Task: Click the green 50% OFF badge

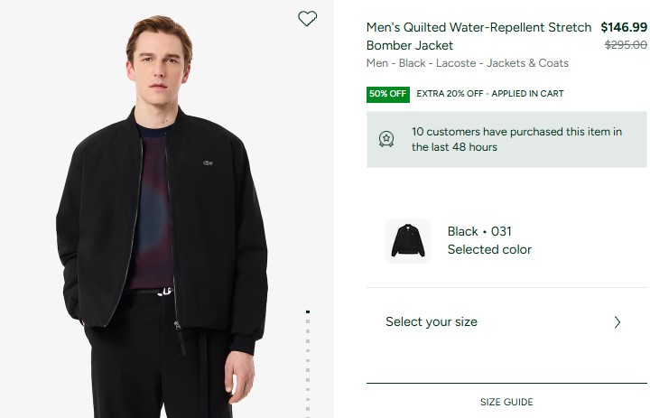Action: pos(388,94)
